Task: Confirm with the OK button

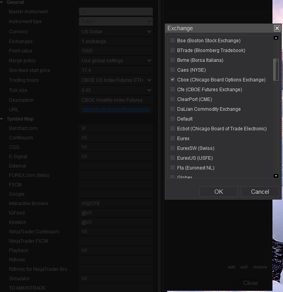Action: tap(218, 192)
